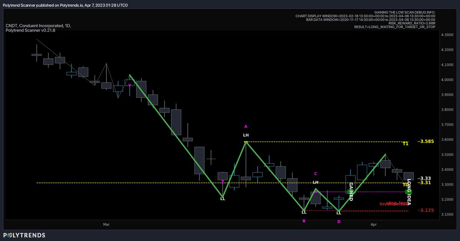Viewport: 460px width, 241px height.
Task: Click the white 3.33 price label
Action: tap(424, 178)
